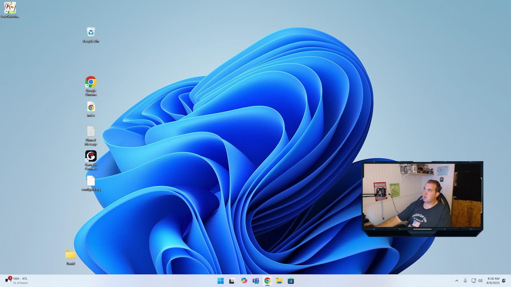
Task: Select the Recycle Bin icon
Action: click(91, 32)
